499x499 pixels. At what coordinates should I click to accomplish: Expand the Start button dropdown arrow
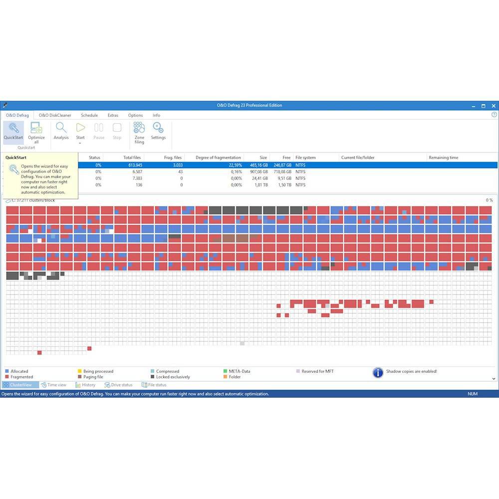[80, 143]
